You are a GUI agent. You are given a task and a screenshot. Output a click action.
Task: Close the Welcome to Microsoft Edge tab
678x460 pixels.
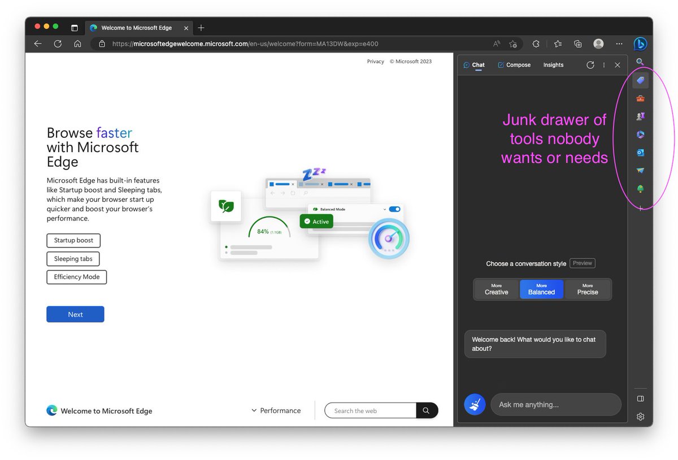(187, 28)
